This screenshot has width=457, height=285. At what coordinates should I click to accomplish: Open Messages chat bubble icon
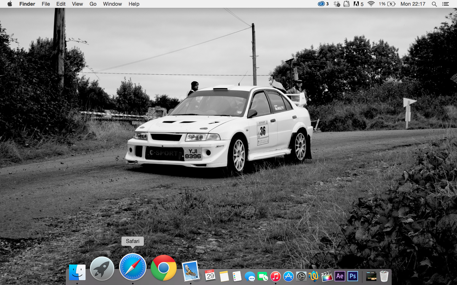[250, 276]
